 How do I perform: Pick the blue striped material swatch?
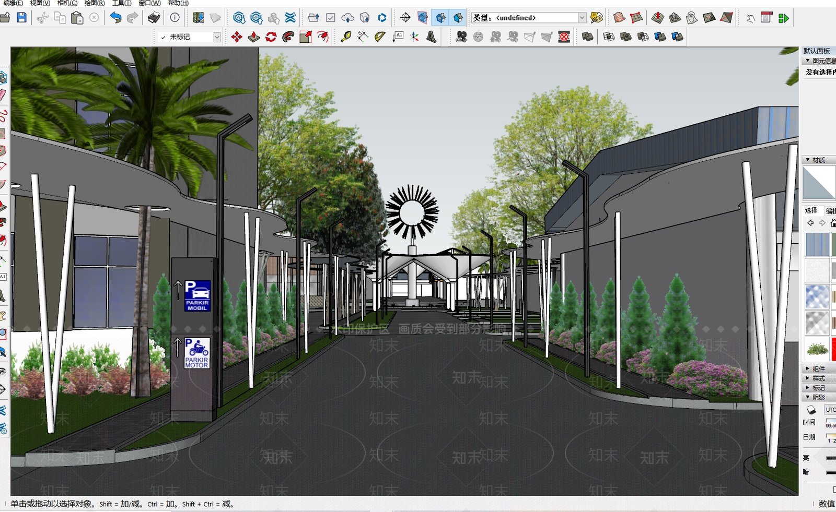[817, 244]
